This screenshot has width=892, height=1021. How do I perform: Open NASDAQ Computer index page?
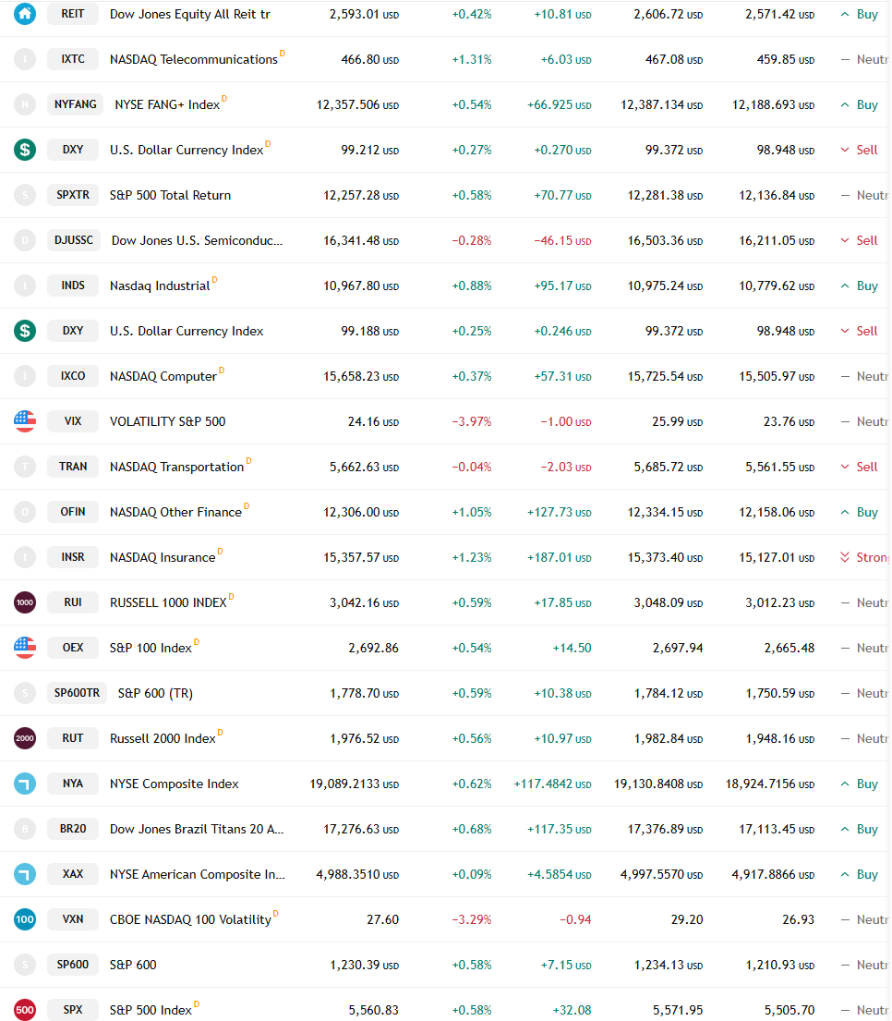[x=163, y=376]
